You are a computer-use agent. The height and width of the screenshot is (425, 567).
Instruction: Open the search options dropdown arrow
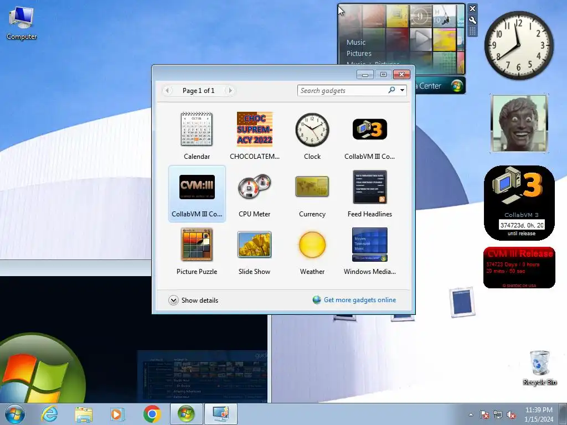402,90
